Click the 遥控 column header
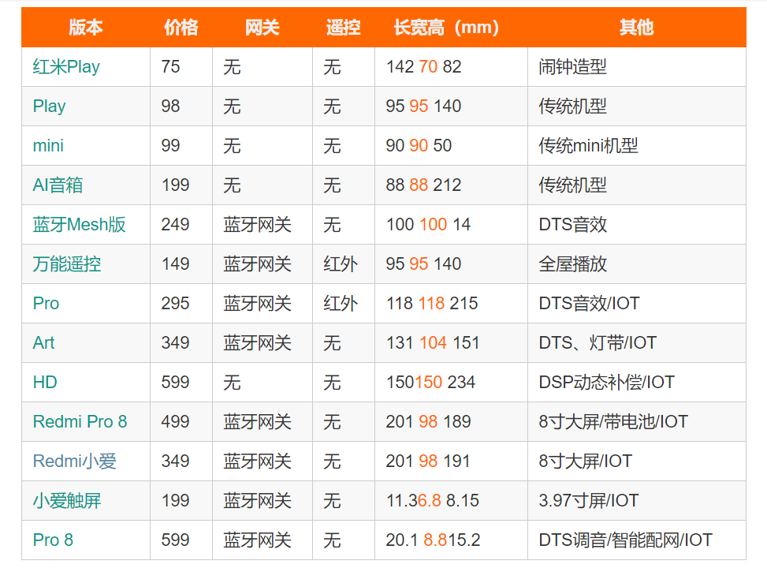 pyautogui.click(x=344, y=28)
